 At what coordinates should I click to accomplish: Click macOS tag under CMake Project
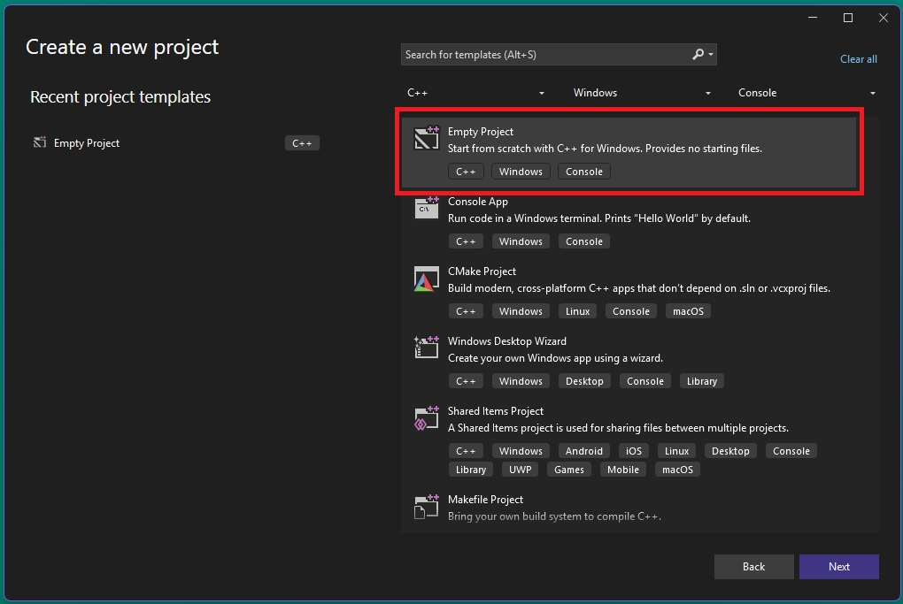tap(688, 311)
